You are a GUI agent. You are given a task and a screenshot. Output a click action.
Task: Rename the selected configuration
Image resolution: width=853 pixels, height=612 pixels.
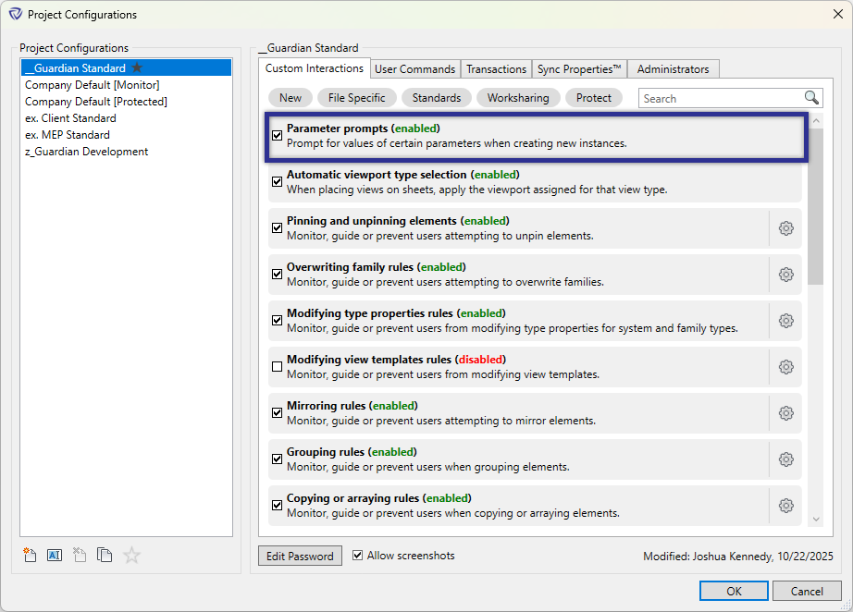click(x=55, y=555)
